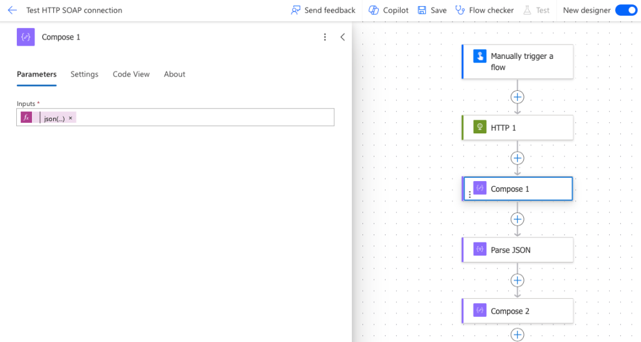This screenshot has width=641, height=342.
Task: Run the Flow checker
Action: click(x=484, y=10)
